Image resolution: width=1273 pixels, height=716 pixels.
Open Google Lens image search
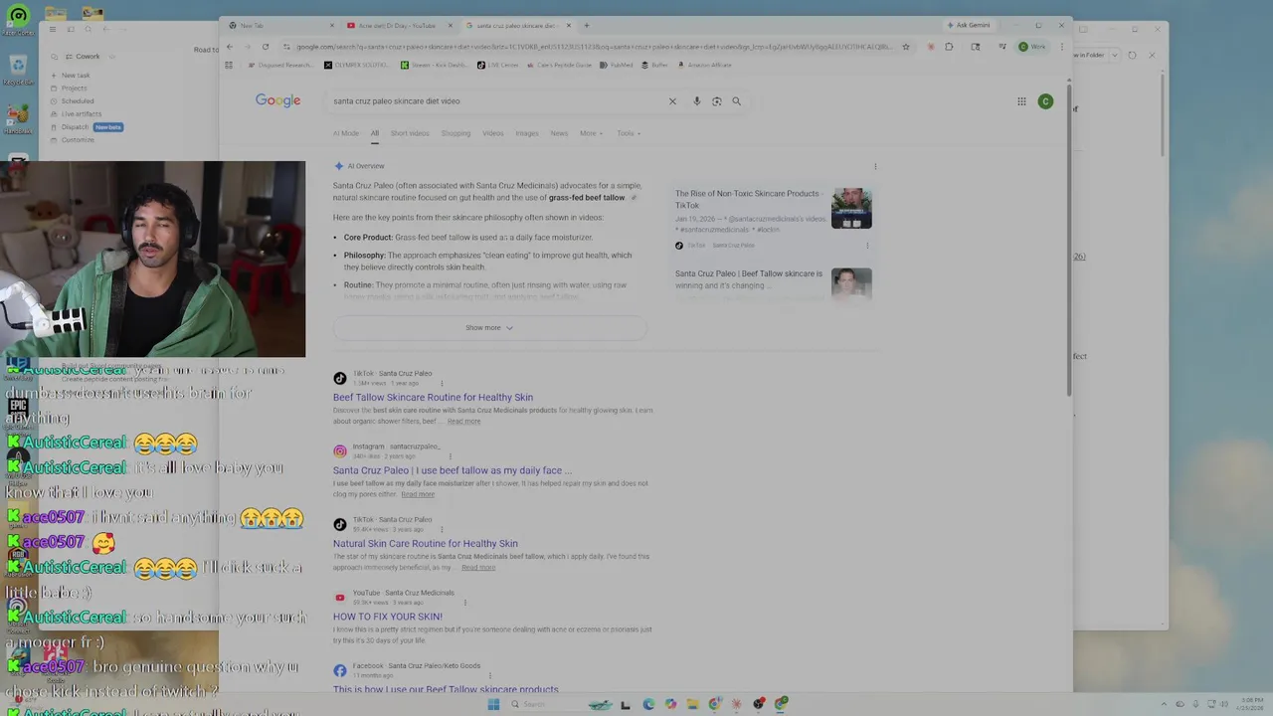tap(716, 101)
